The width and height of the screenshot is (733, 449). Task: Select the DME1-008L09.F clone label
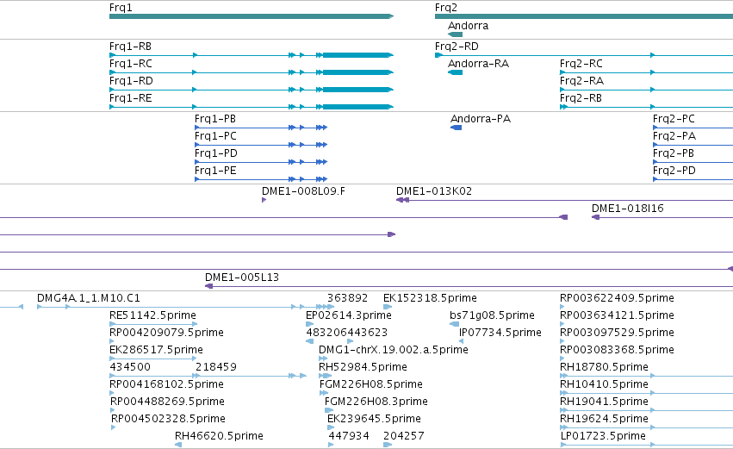click(x=303, y=191)
